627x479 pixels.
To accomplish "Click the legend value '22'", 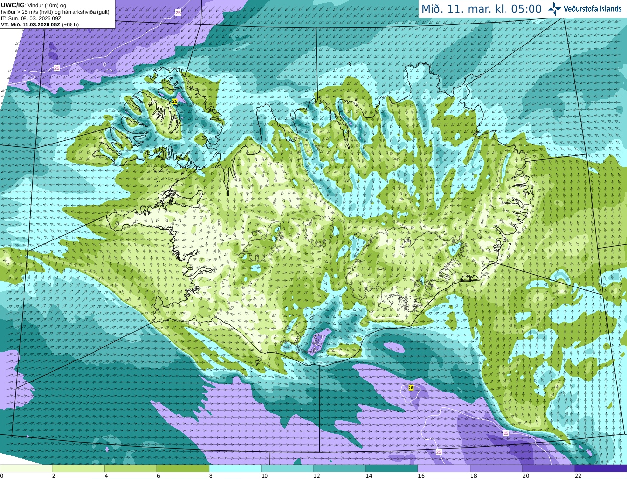I will pyautogui.click(x=578, y=476).
